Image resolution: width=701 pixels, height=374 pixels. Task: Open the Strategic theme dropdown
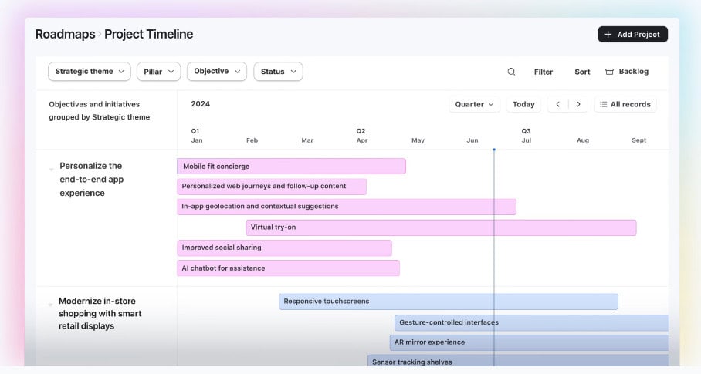[90, 72]
